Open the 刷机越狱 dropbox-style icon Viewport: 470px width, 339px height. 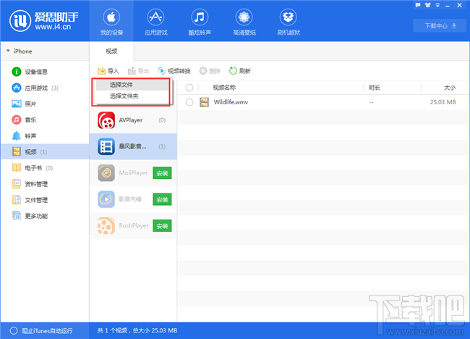[x=288, y=17]
